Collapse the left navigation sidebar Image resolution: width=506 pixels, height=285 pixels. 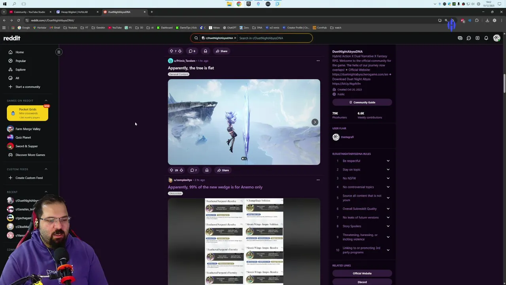[59, 52]
